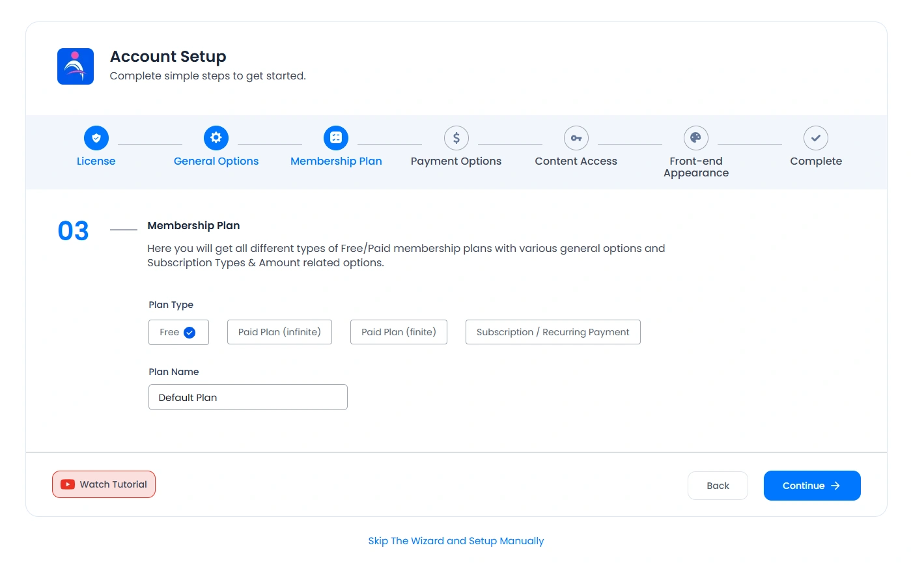Open the Content Access key step icon
Screen dimensions: 911x567
click(576, 138)
